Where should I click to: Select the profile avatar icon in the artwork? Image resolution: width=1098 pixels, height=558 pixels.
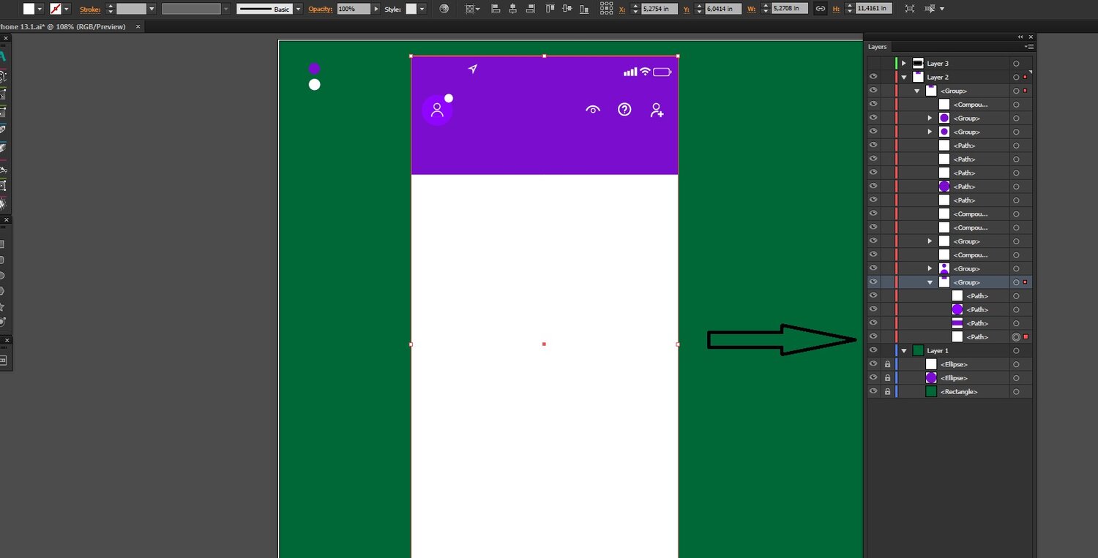click(x=437, y=110)
